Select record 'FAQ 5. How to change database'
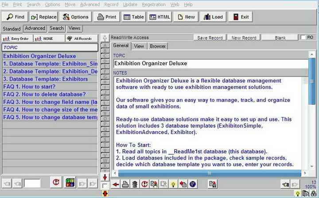Screen dimensions: 319x198 pyautogui.click(x=50, y=117)
